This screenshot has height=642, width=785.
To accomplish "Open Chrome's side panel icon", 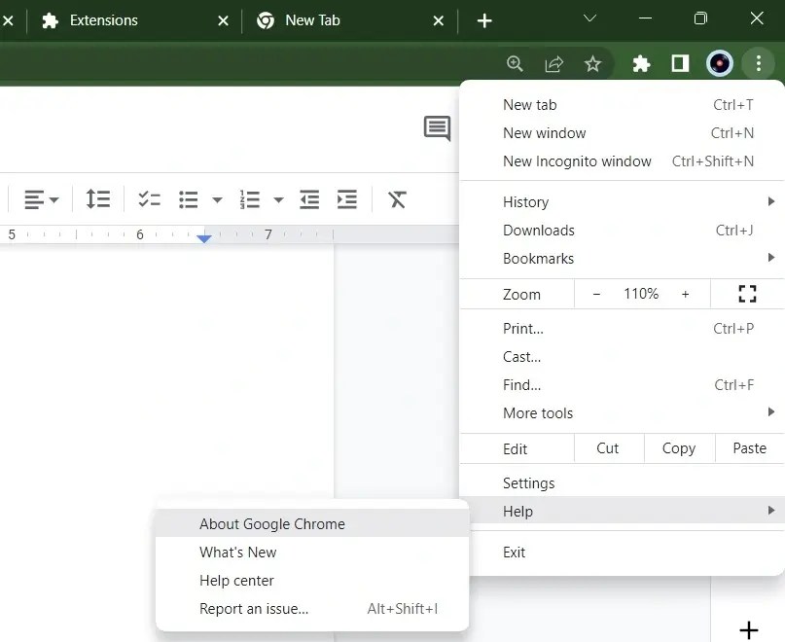I will [680, 63].
